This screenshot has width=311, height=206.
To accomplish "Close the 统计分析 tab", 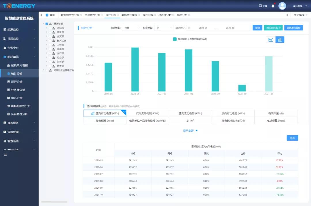I will pos(118,15).
